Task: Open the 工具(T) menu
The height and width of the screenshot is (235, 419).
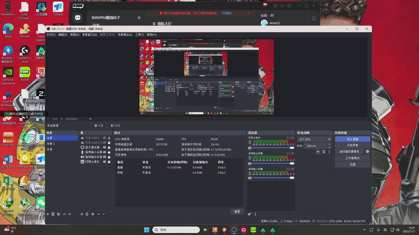Action: (139, 34)
